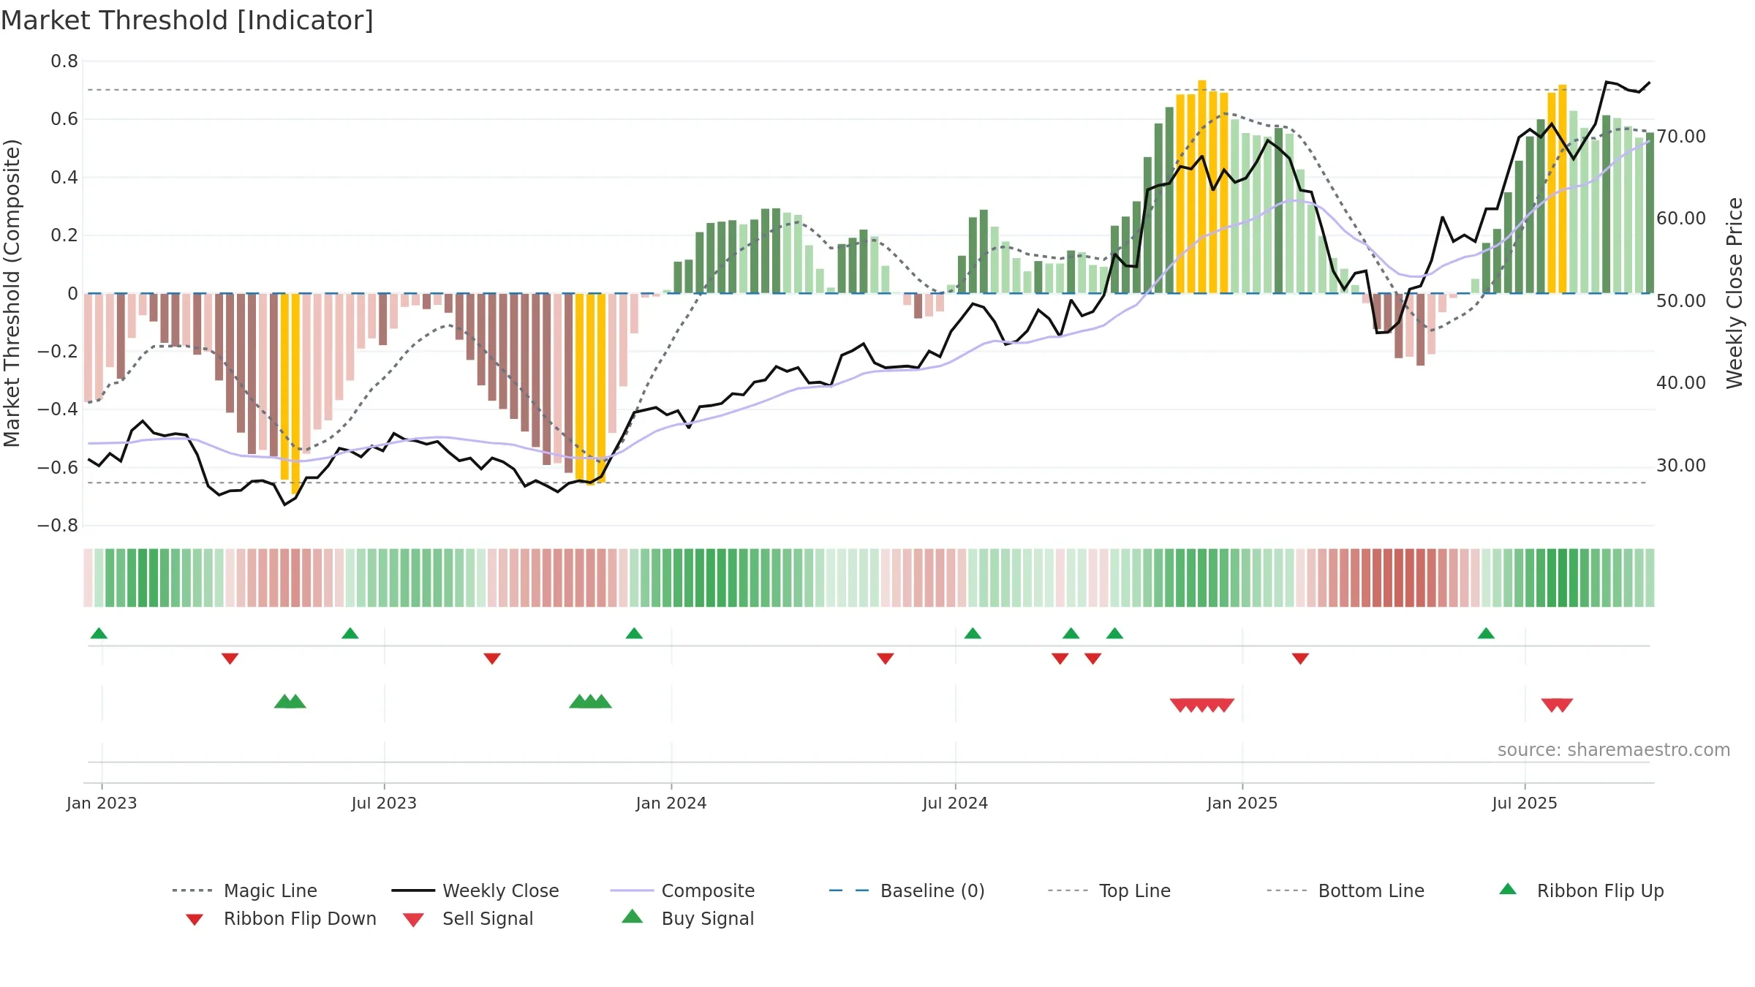
Task: Select the Ribbon Flip Up marker in June 2023
Action: click(x=350, y=633)
